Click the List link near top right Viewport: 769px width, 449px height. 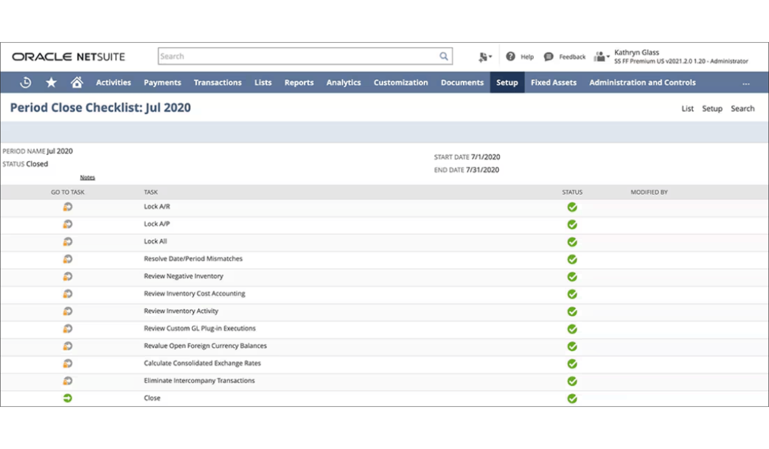687,109
